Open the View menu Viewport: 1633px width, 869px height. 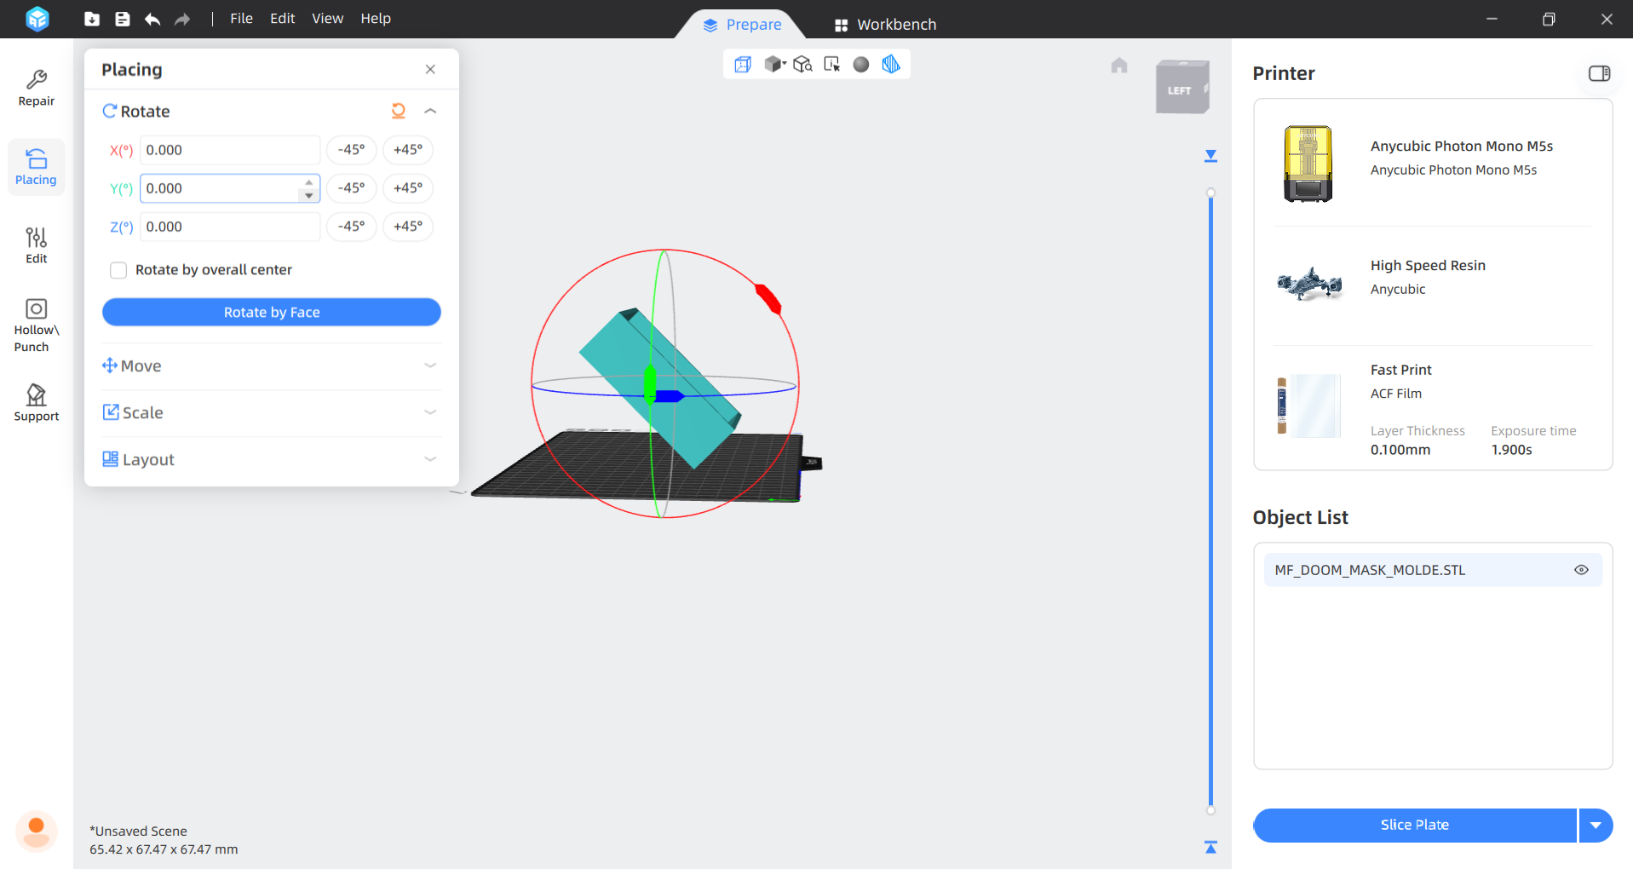327,19
